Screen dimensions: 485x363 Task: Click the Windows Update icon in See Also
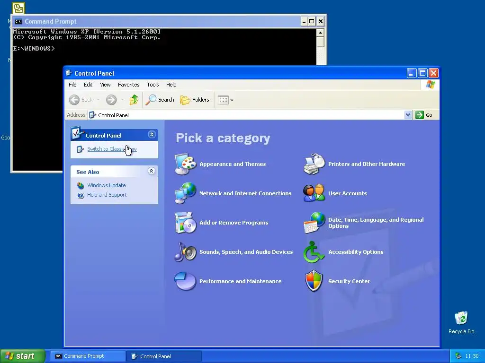(81, 185)
